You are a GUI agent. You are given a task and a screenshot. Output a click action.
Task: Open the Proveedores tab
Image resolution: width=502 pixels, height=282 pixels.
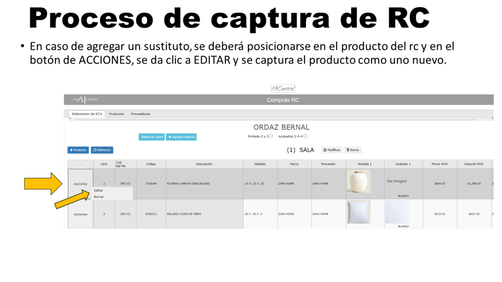[x=141, y=114]
